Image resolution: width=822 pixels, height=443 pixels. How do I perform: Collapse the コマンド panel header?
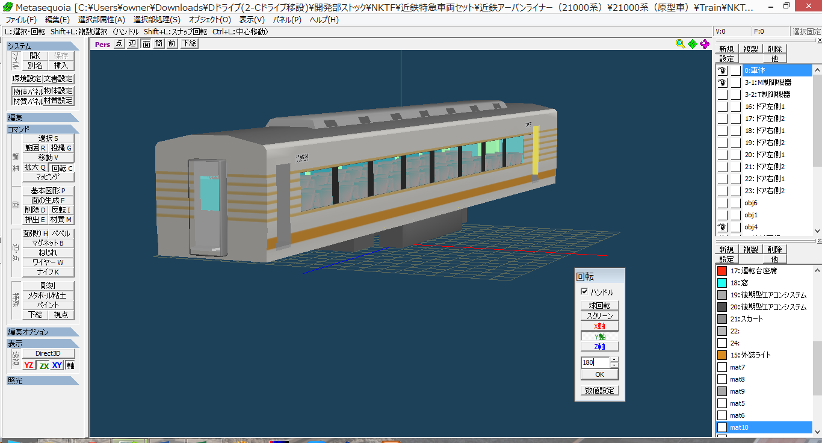tap(43, 129)
